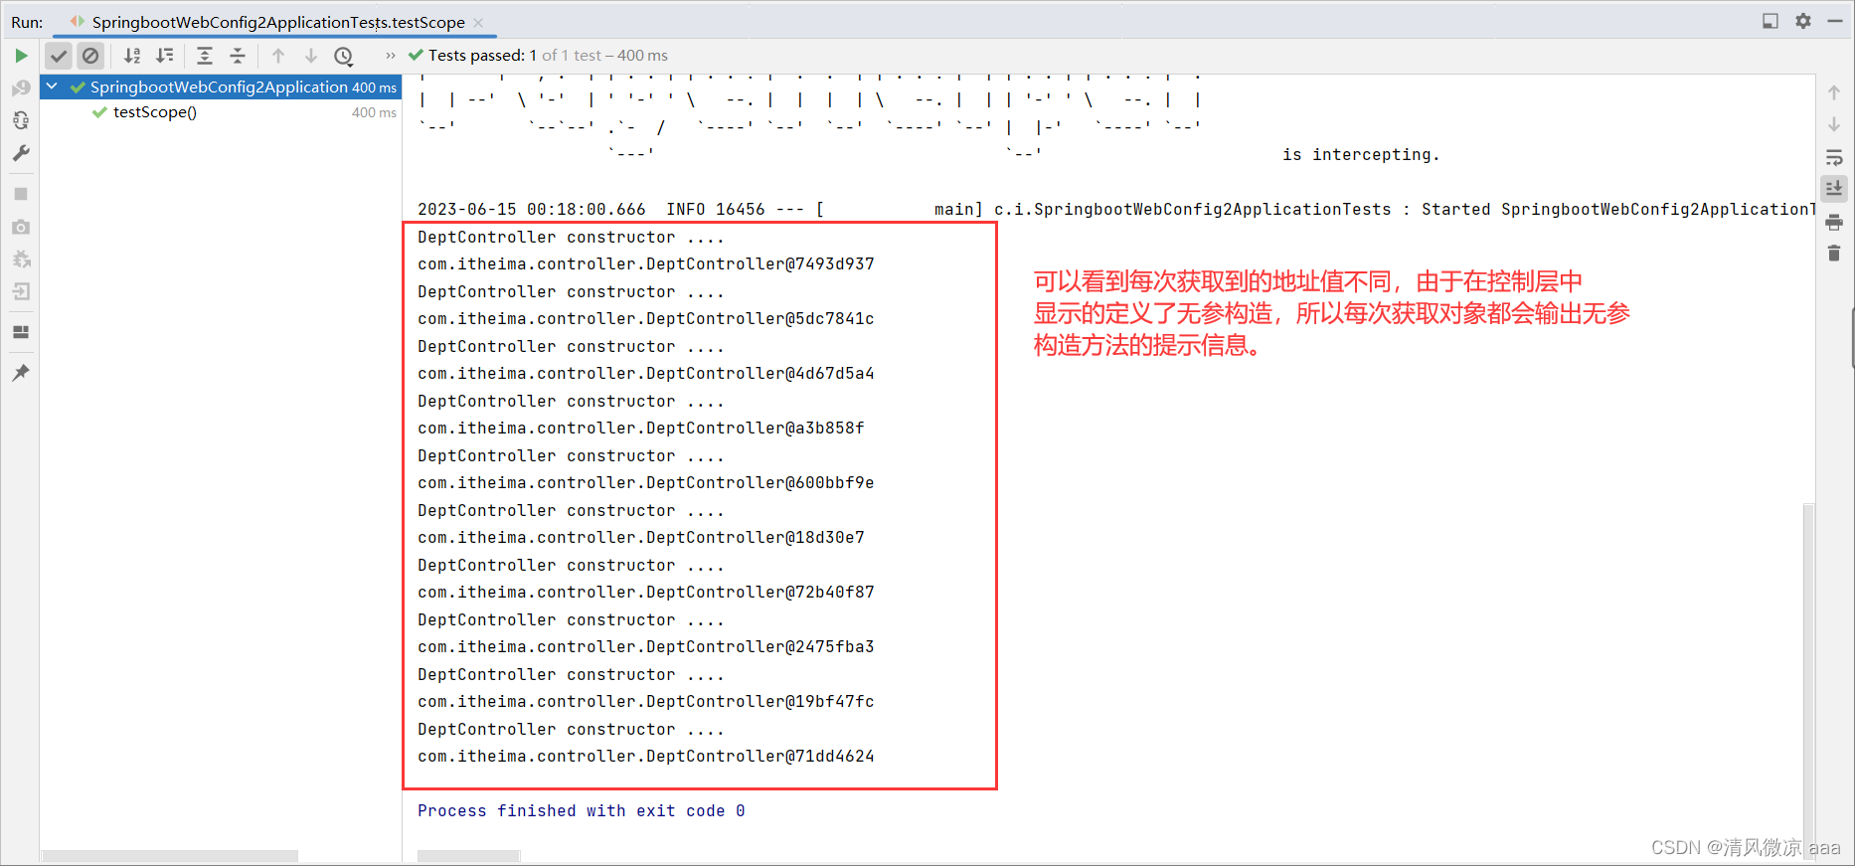Click the bug-with-gear icon in the sidebar
The image size is (1855, 866).
(21, 260)
